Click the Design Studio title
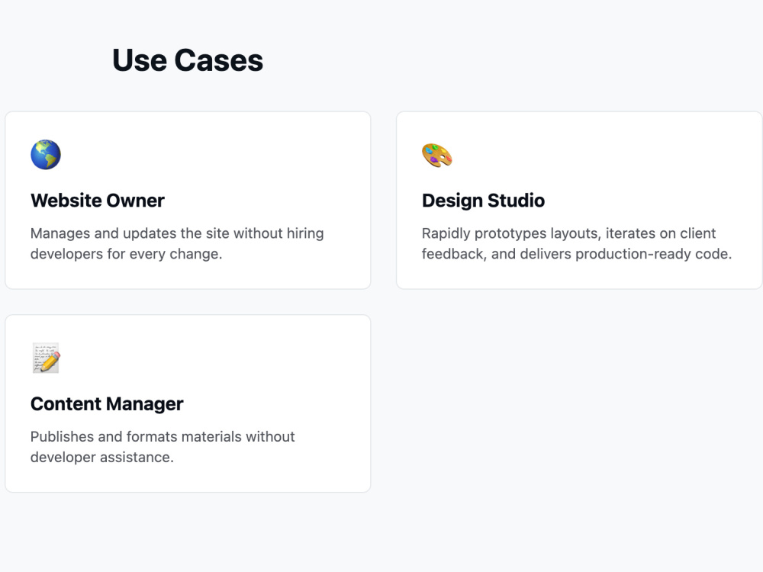Image resolution: width=763 pixels, height=572 pixels. pos(483,201)
